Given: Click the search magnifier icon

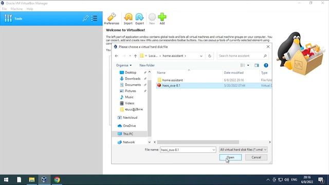Looking at the screenshot, I should [x=265, y=56].
